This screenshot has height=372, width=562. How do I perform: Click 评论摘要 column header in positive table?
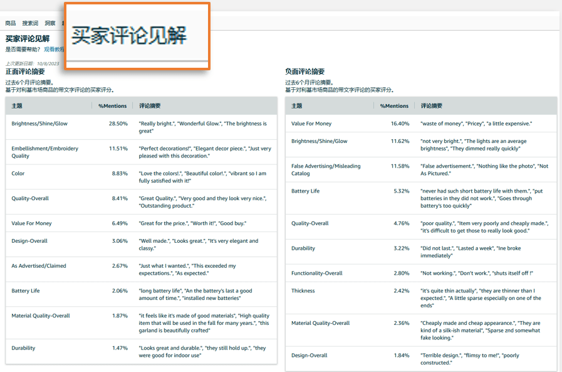[x=150, y=106]
